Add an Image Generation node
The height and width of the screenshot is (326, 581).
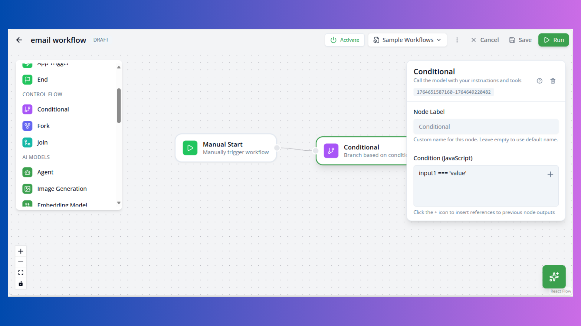(62, 189)
